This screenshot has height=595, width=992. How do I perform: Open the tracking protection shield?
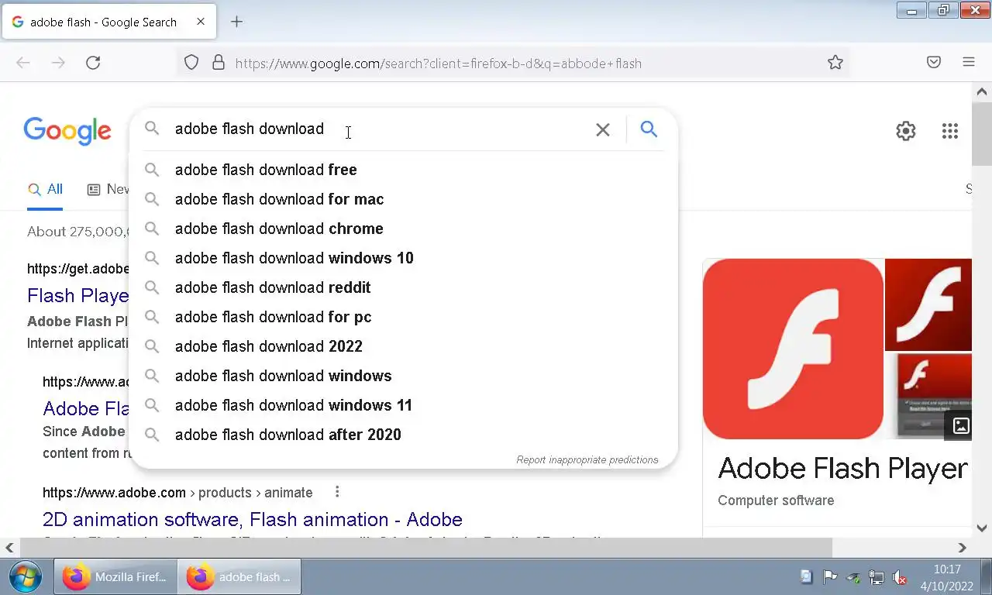pyautogui.click(x=191, y=63)
